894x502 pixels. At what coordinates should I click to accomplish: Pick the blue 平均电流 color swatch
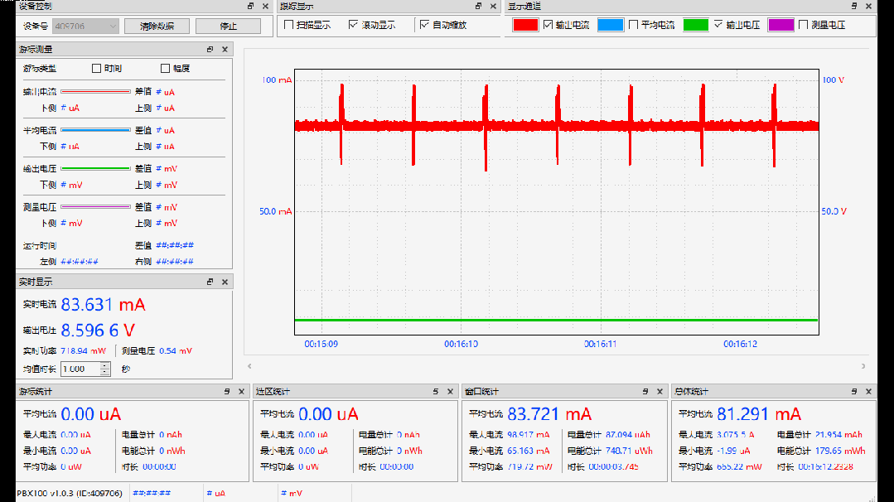pyautogui.click(x=610, y=25)
